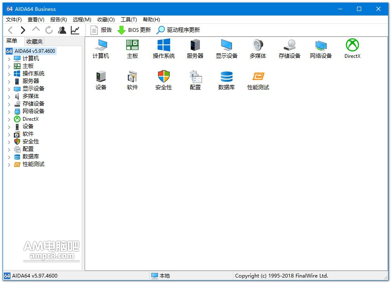The height and width of the screenshot is (283, 391).
Task: Expand the 数据库 tree node
Action: coord(9,157)
